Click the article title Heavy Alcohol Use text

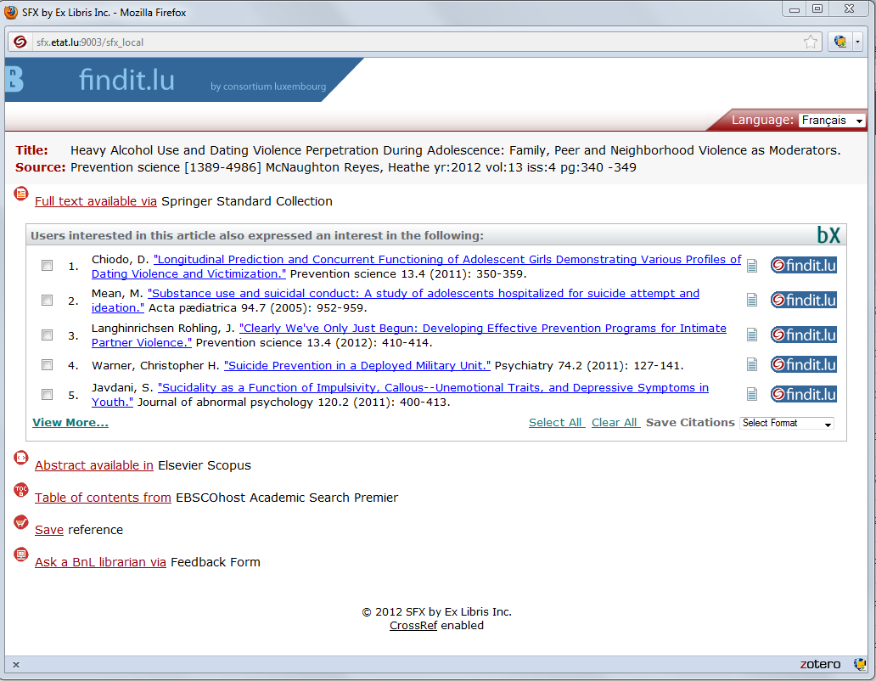[x=455, y=150]
